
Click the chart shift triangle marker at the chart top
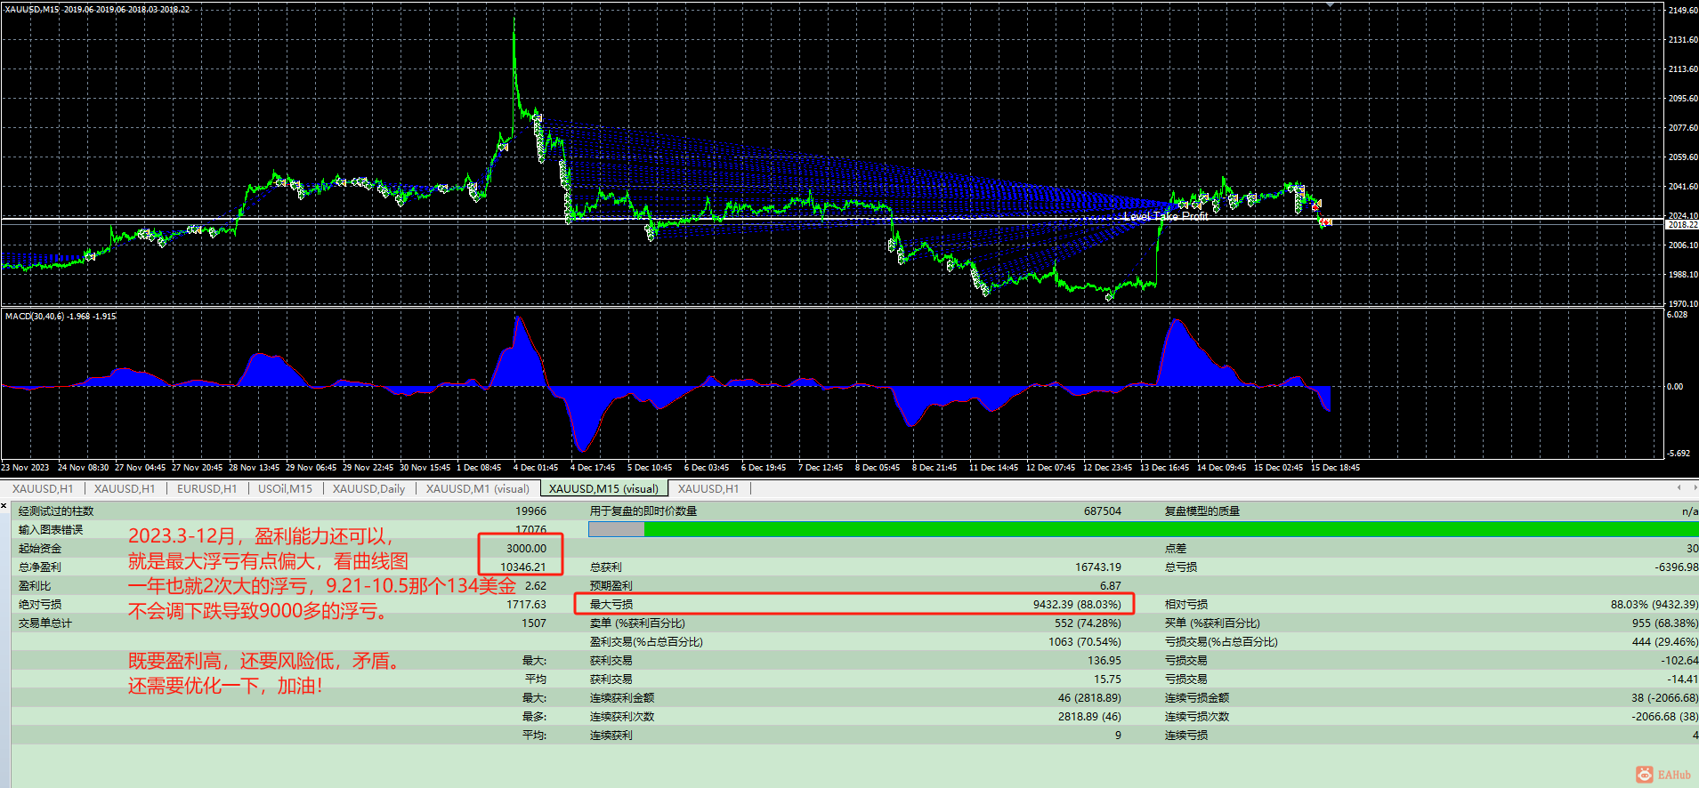(1330, 4)
